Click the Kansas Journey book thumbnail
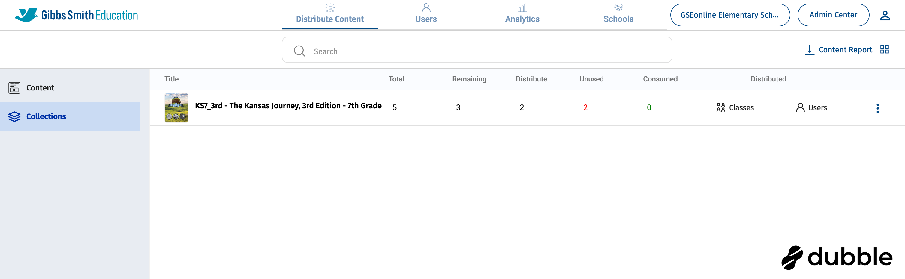 [176, 107]
